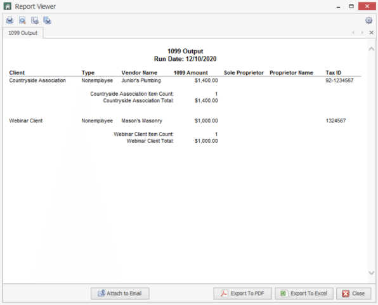Close the 1099 Output tab with X
The width and height of the screenshot is (378, 305).
pos(371,32)
